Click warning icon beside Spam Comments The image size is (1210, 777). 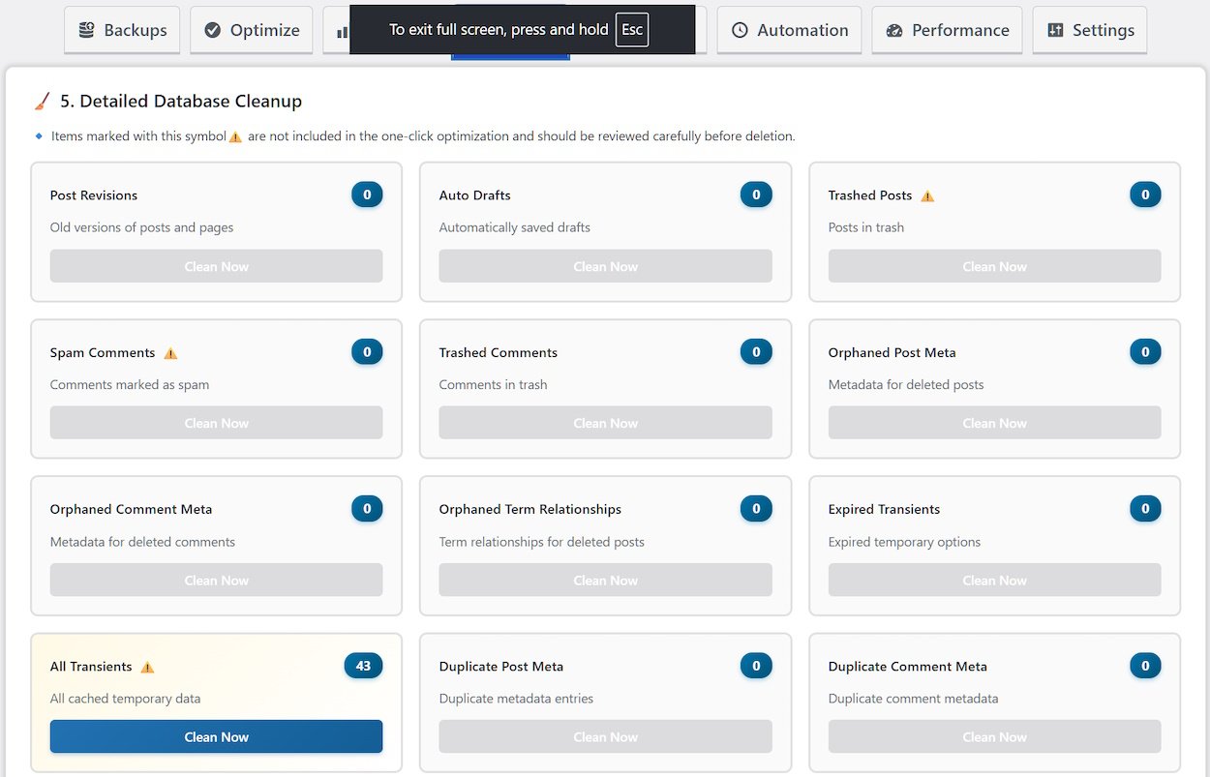[x=170, y=353]
